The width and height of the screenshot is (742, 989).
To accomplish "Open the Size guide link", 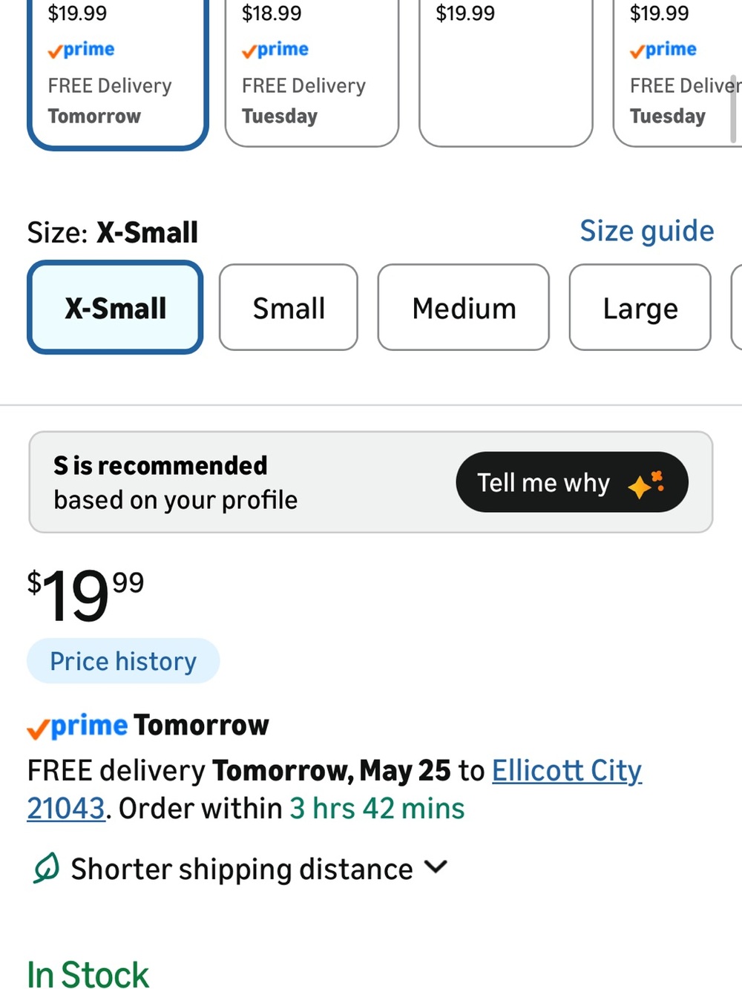I will [646, 231].
